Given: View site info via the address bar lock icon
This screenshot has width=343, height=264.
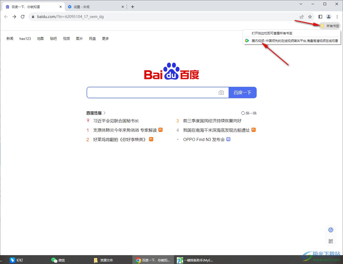Looking at the screenshot, I should click(33, 17).
